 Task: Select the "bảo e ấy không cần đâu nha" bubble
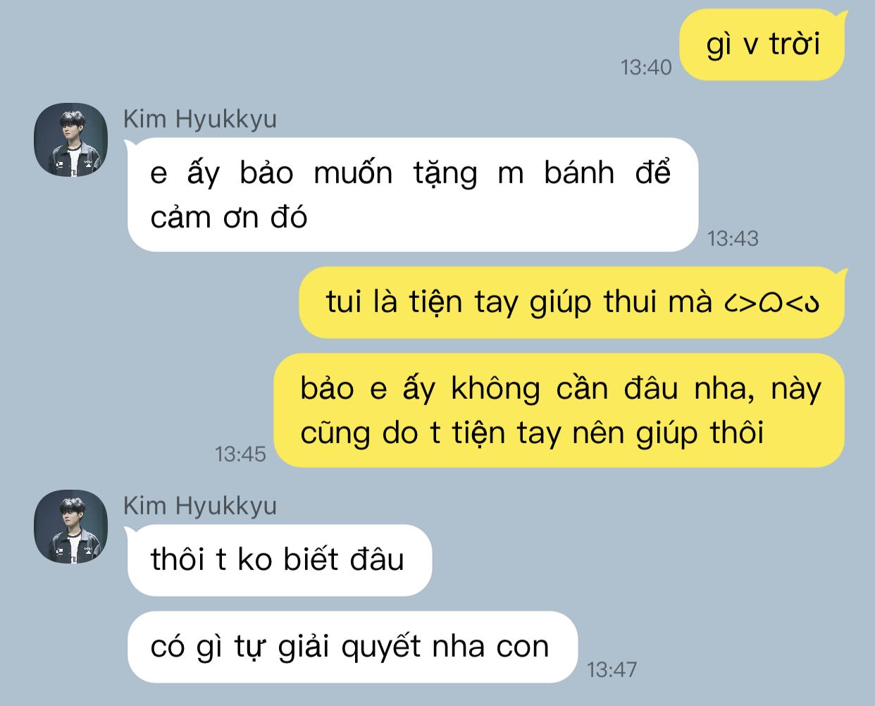(x=559, y=411)
